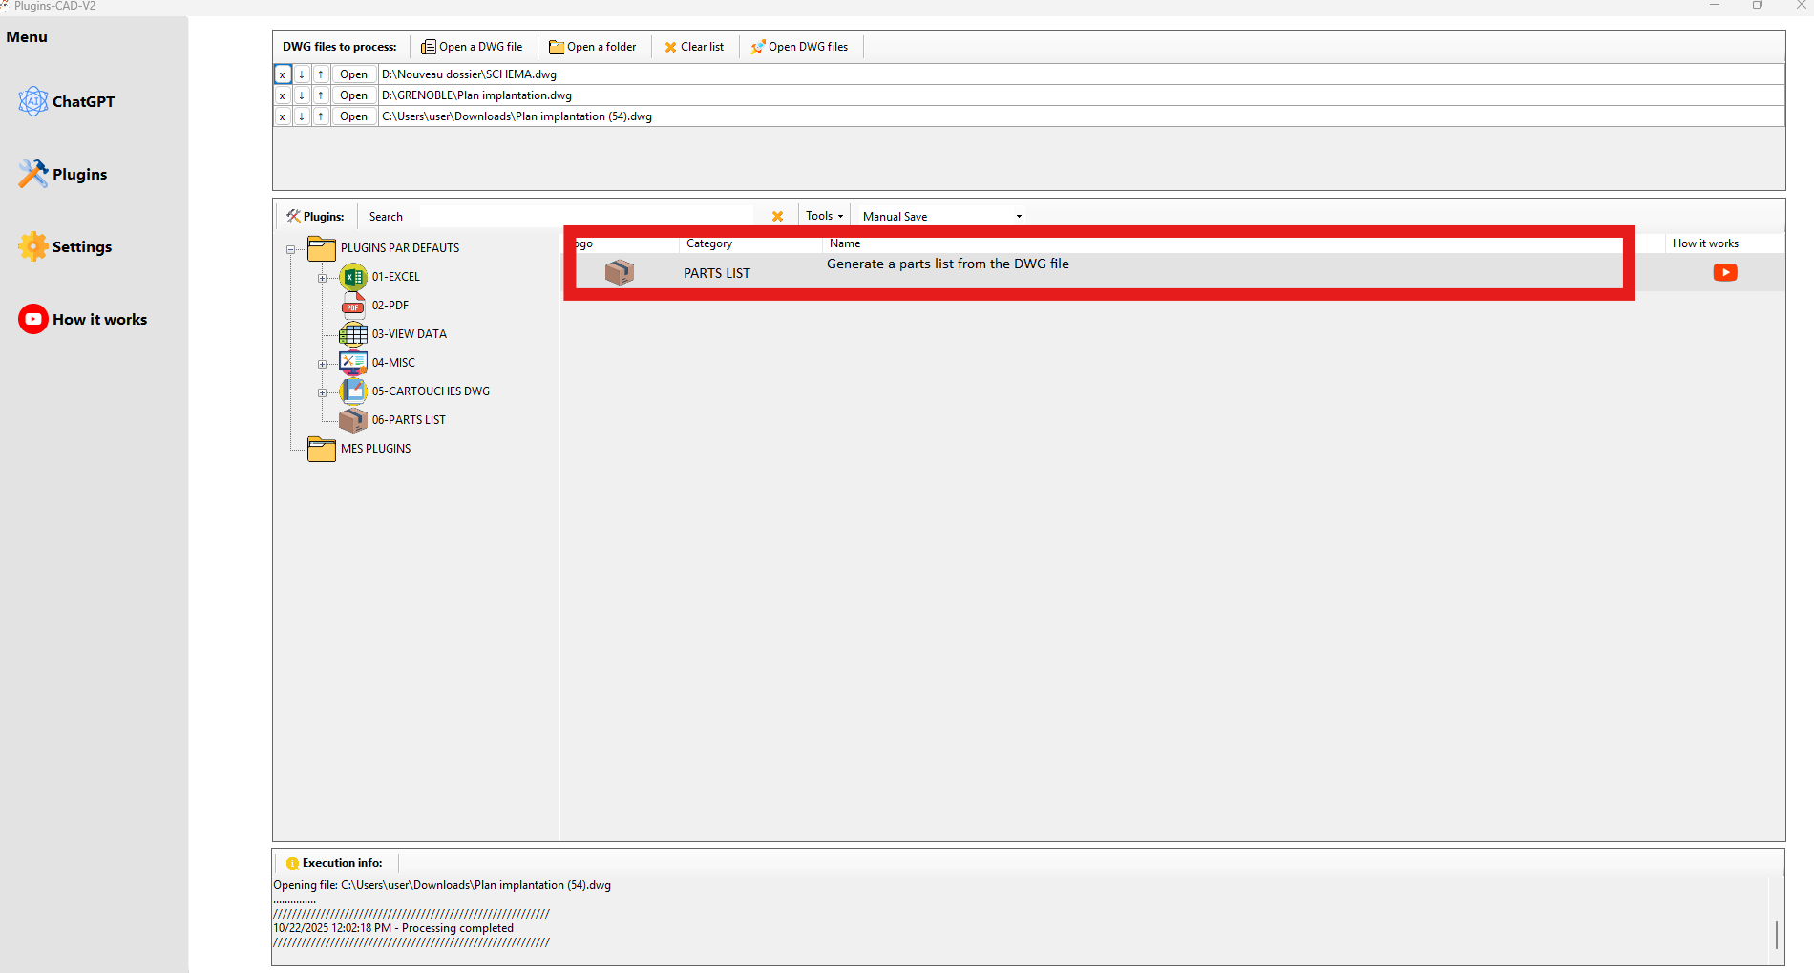Select the 01-EXCEL plugin icon
Screen dimensions: 1814x973
coord(353,277)
